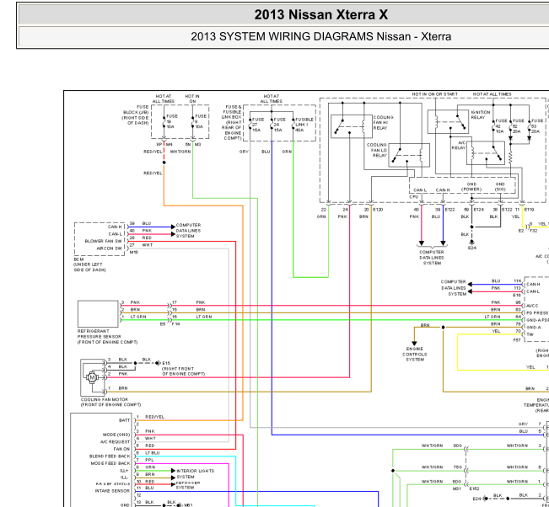
Task: Click the REFRIGERANT PRESSURE SENSOR label
Action: 107,337
